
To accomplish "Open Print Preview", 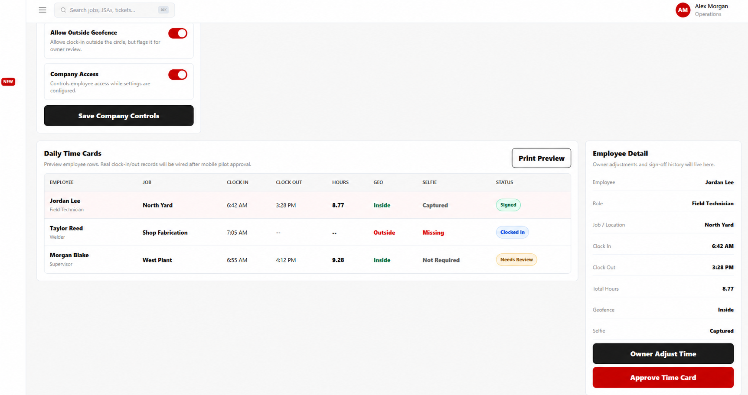I will pos(541,158).
